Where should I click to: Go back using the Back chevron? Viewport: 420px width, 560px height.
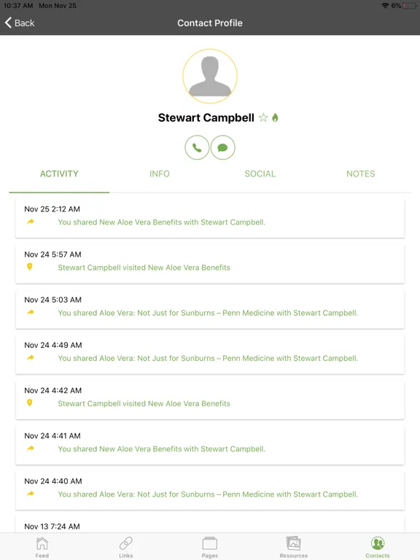[x=20, y=23]
